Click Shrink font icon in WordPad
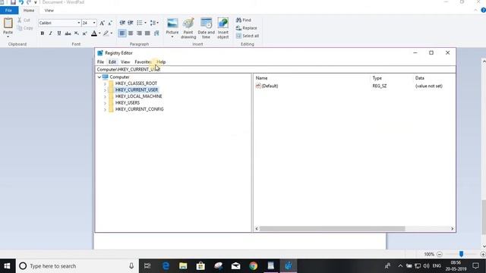The width and height of the screenshot is (486, 273). pos(110,23)
